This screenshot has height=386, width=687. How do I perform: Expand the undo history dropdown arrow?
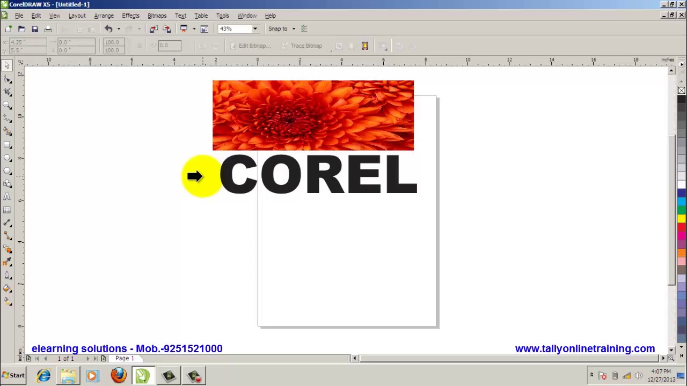tap(119, 29)
